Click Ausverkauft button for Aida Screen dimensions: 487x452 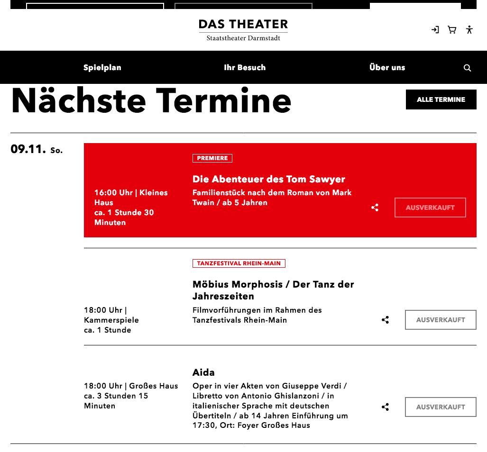[x=440, y=407]
